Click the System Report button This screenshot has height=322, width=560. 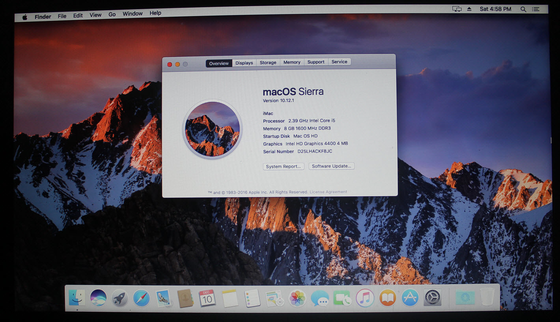pos(284,167)
